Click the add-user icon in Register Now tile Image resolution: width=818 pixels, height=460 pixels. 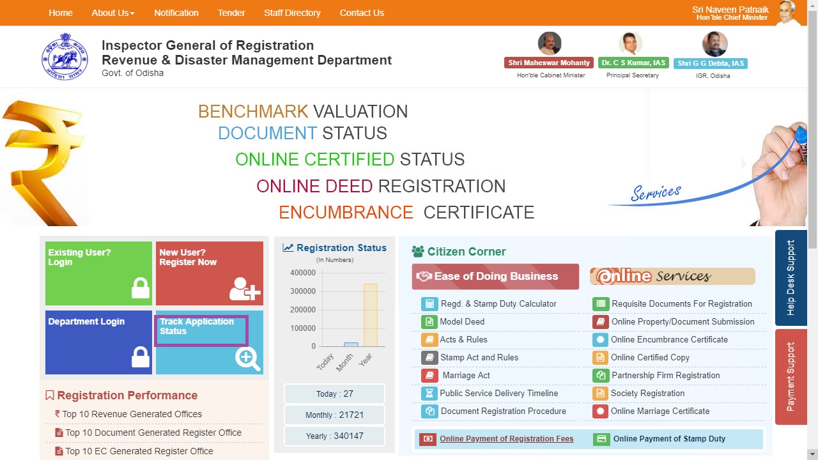pos(245,289)
